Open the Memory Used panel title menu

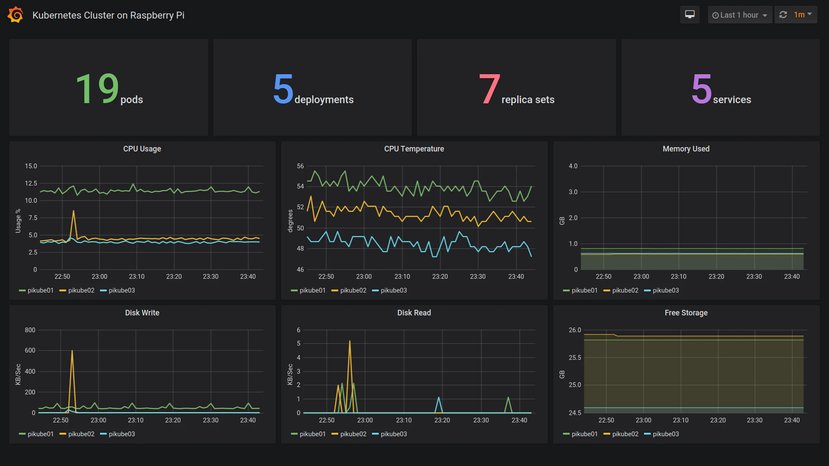coord(686,149)
